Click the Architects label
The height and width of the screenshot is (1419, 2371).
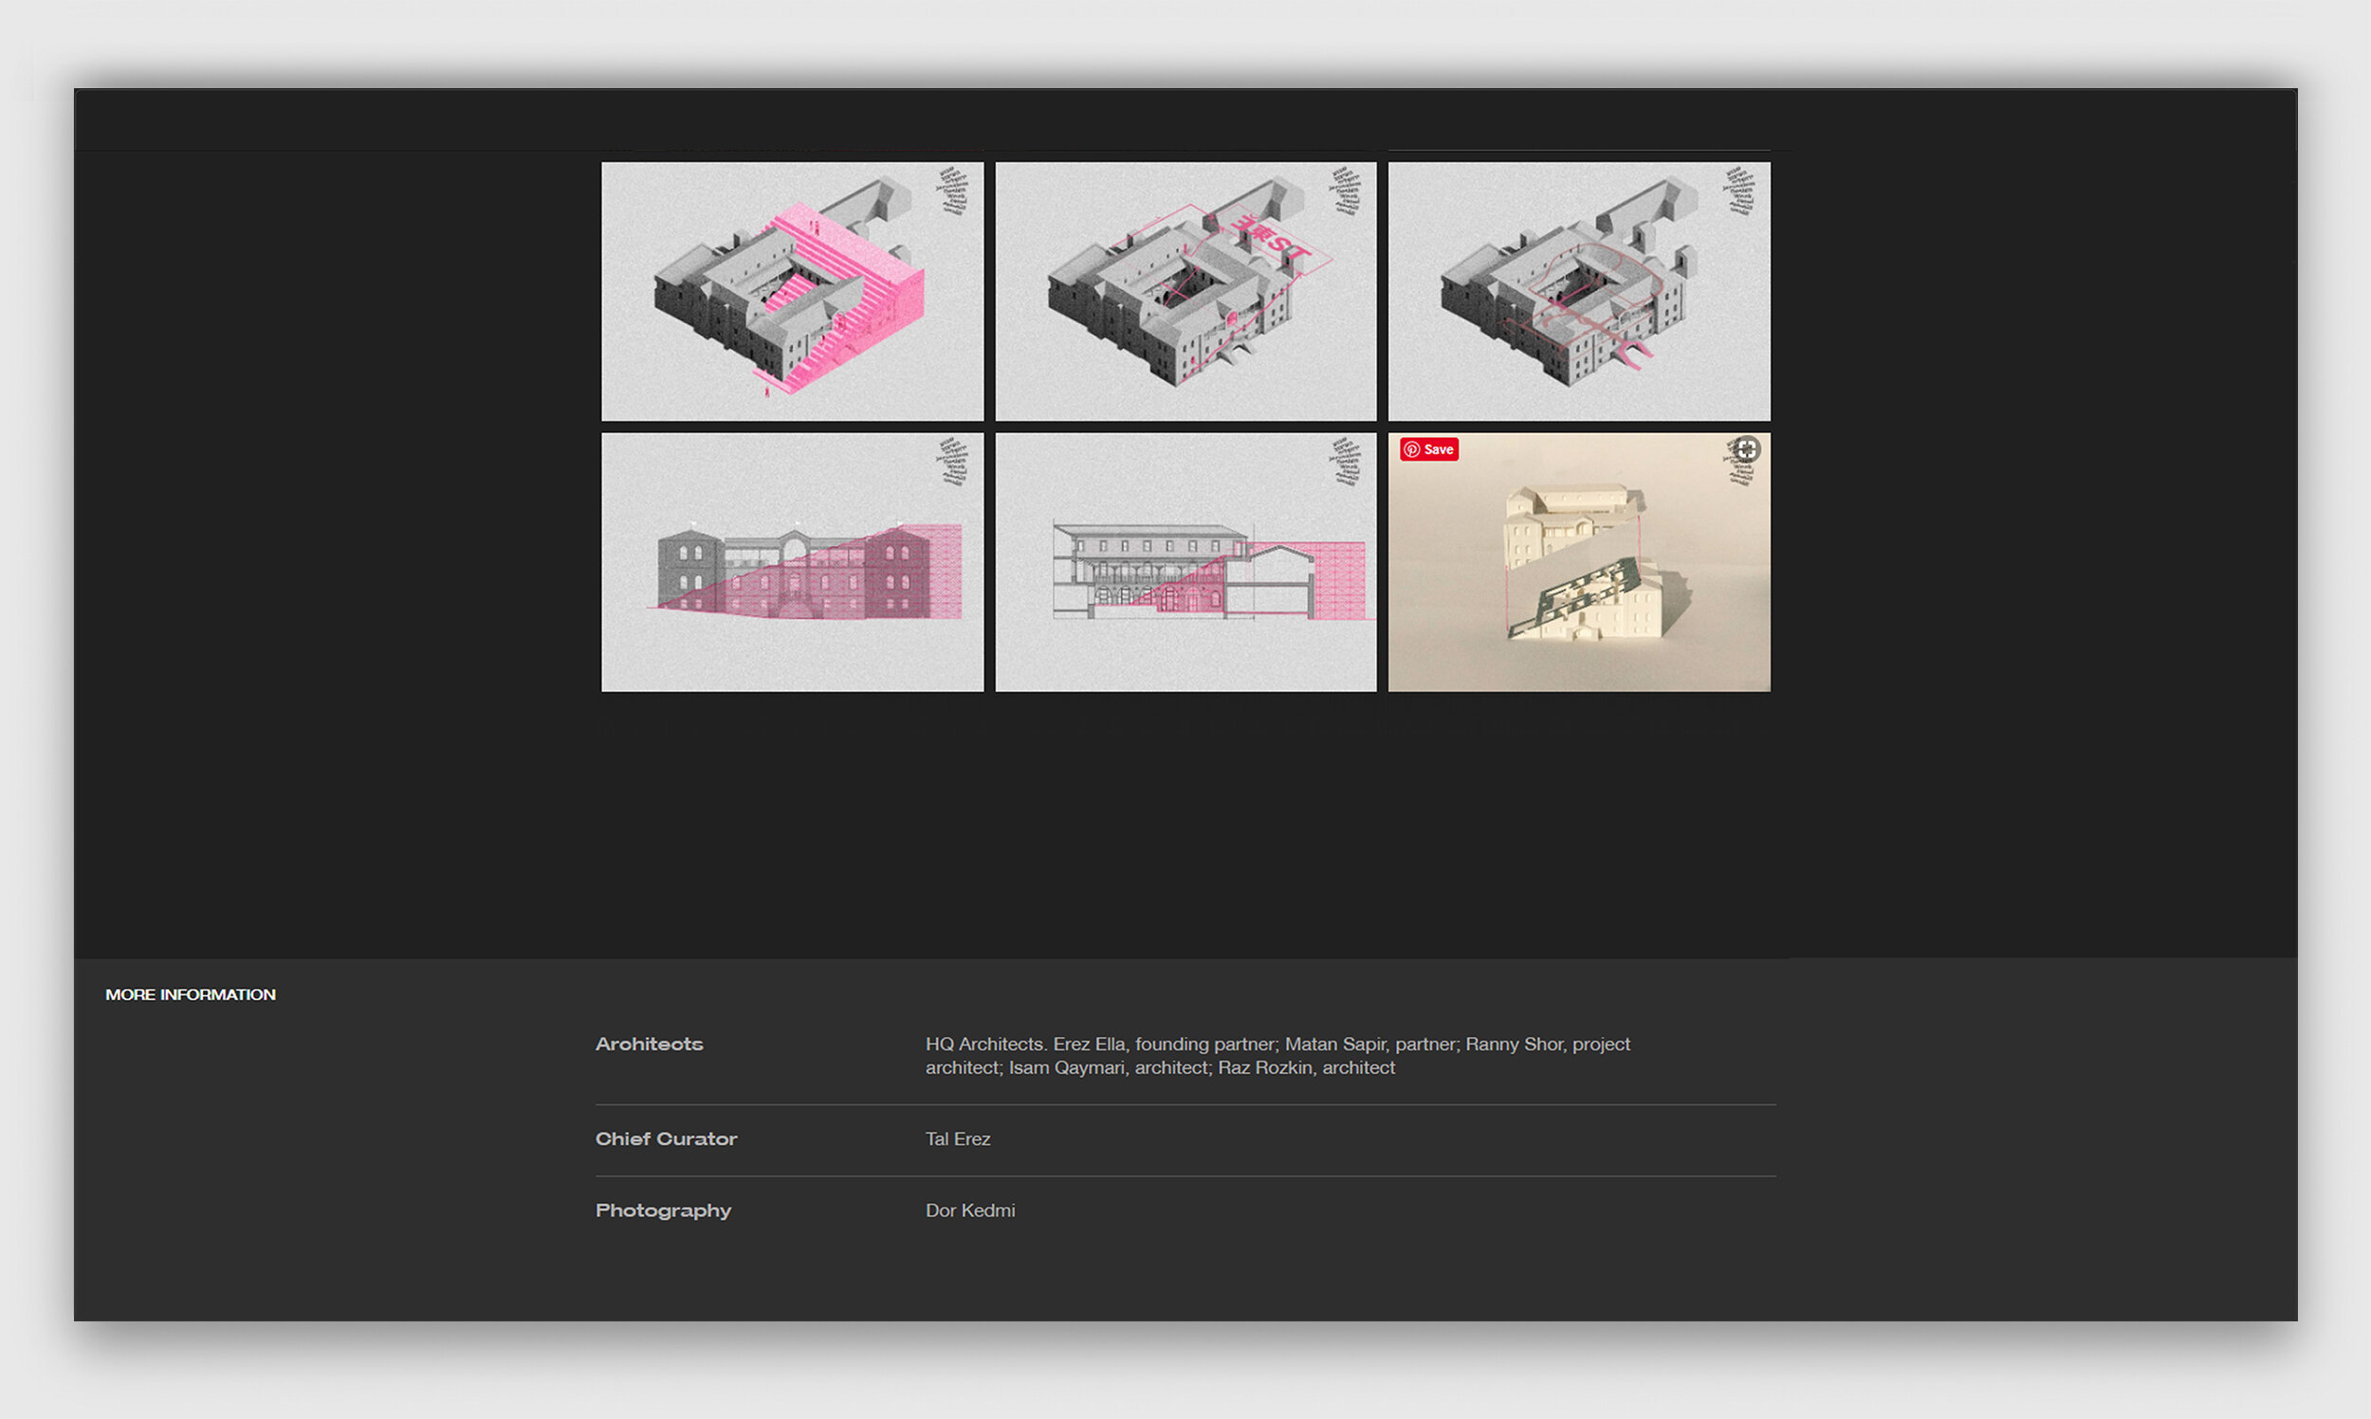[x=649, y=1045]
